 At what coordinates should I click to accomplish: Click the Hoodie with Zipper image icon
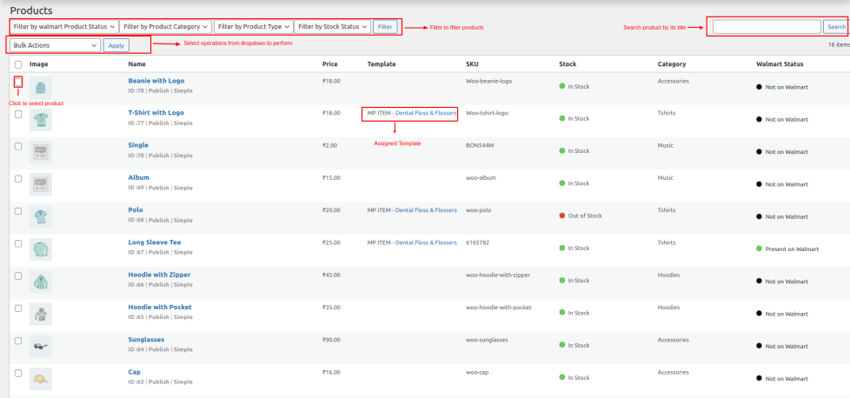41,281
